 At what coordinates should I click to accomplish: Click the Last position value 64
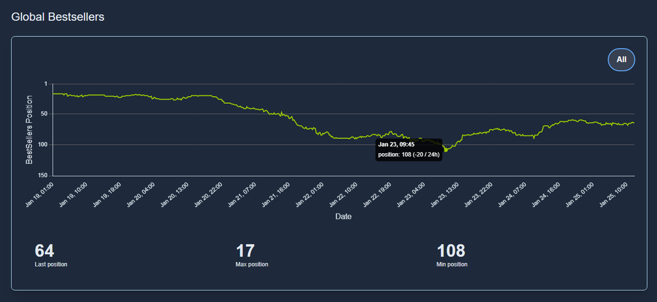[44, 251]
